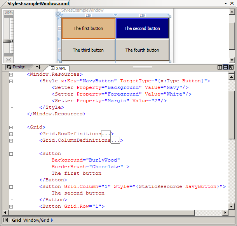Viewport: 237px width, 226px height.
Task: Click the row divider marker on left rail
Action: tap(59, 39)
